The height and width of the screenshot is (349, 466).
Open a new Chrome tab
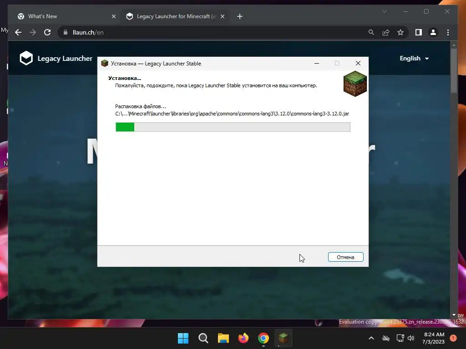[239, 16]
